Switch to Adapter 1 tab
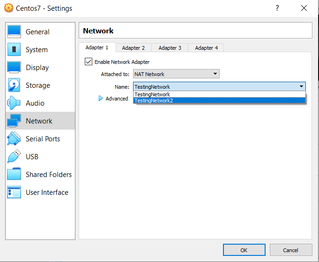Screen dimensions: 319x262 pos(97,47)
